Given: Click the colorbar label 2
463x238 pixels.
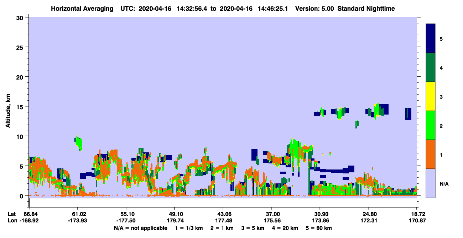Looking at the screenshot, I should point(441,126).
